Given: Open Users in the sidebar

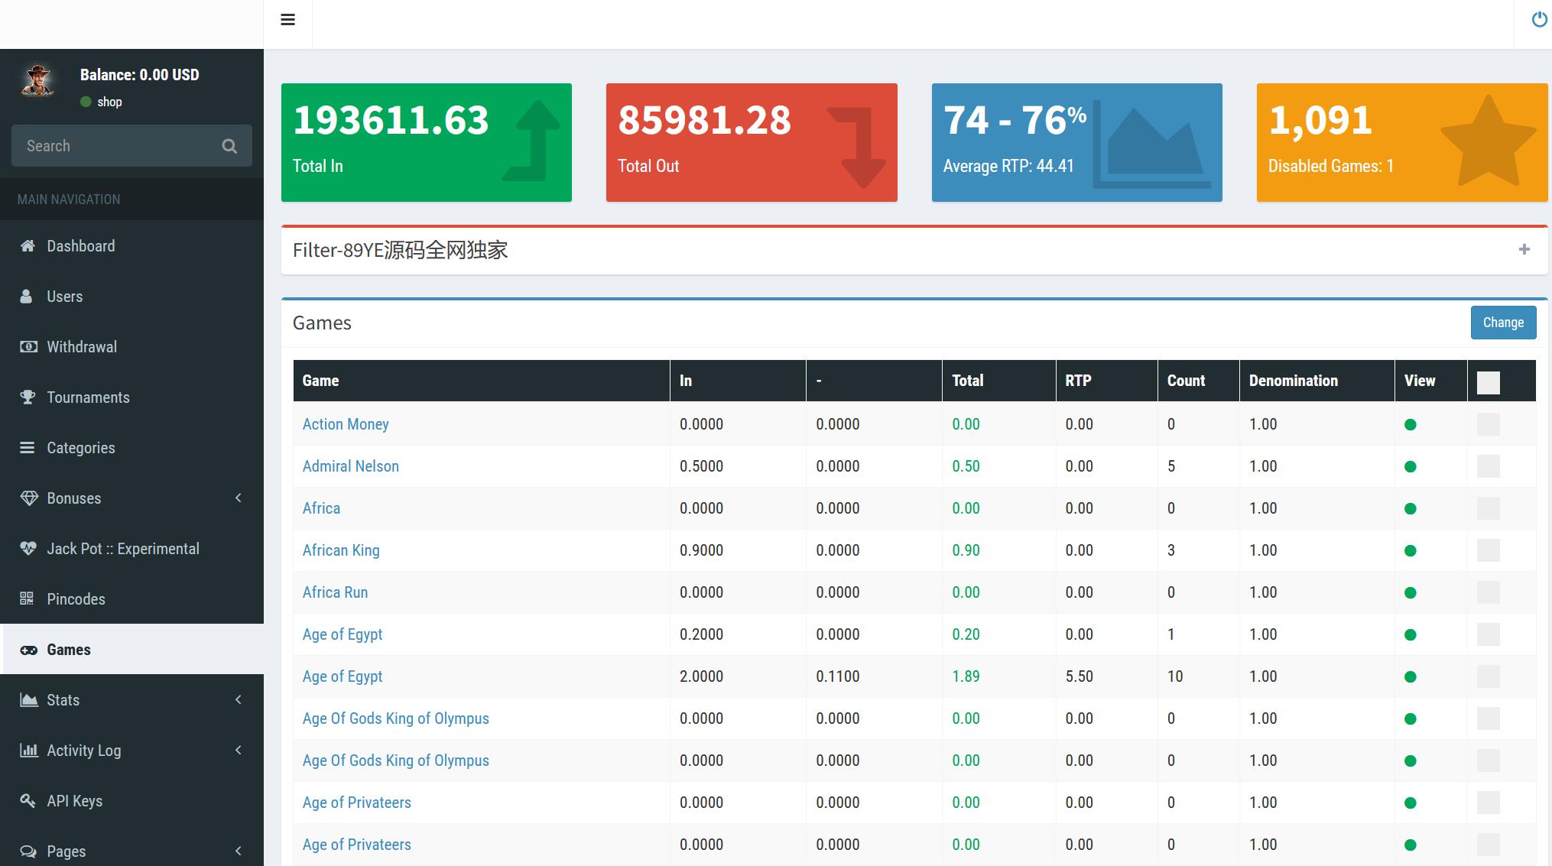Looking at the screenshot, I should 131,297.
